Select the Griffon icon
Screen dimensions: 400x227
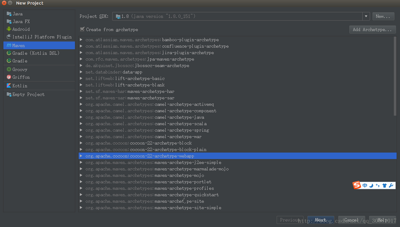(9, 77)
